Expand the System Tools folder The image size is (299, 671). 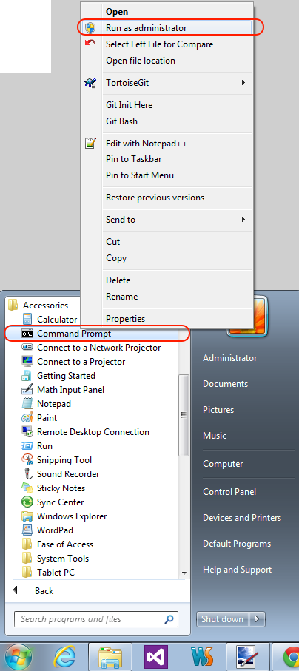pyautogui.click(x=56, y=559)
